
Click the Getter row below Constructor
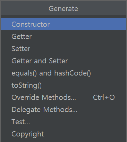(63, 36)
